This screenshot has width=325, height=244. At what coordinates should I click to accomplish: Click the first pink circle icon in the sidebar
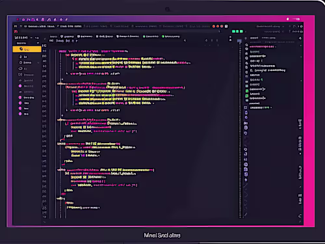[20, 86]
